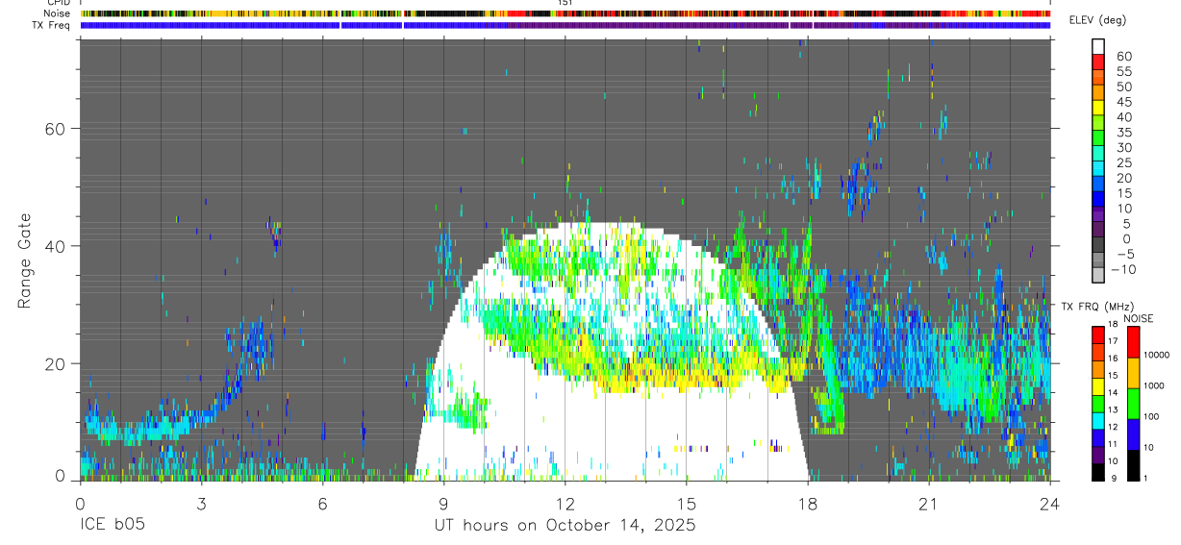This screenshot has height=545, width=1181.
Task: Click the '1' value on NOISE legend
Action: (x=1144, y=479)
